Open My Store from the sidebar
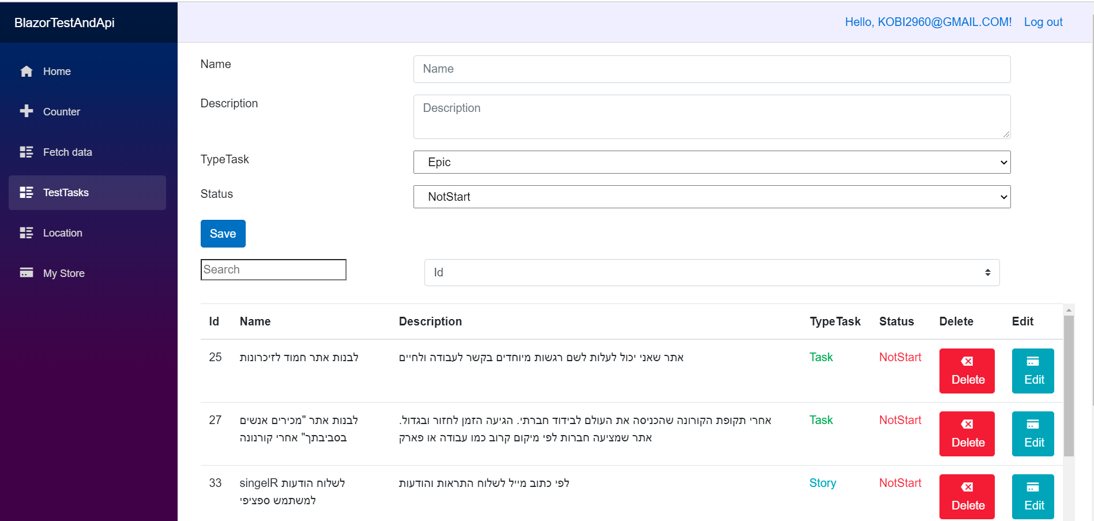Image resolution: width=1094 pixels, height=521 pixels. (64, 273)
